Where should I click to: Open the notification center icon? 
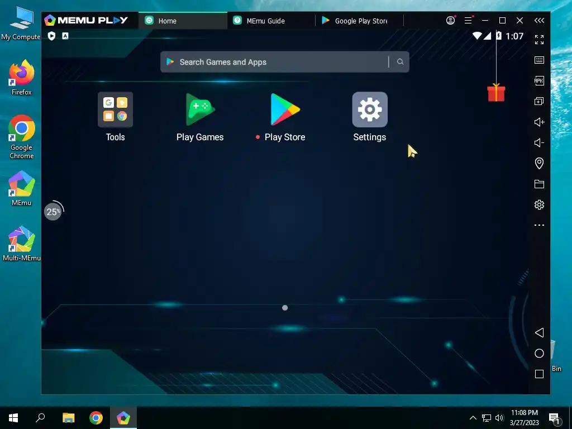(x=554, y=418)
